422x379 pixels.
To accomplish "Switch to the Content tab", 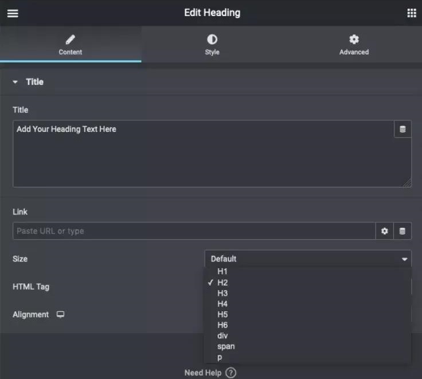I will tap(71, 45).
